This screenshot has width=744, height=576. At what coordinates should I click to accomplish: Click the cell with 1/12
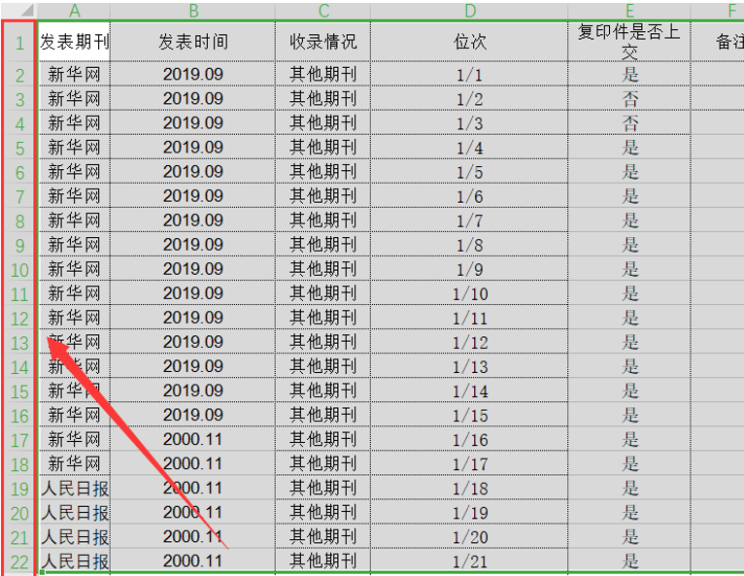click(469, 342)
